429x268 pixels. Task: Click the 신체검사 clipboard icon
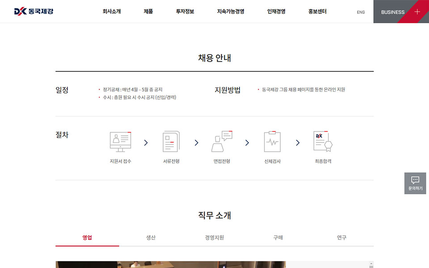(272, 142)
